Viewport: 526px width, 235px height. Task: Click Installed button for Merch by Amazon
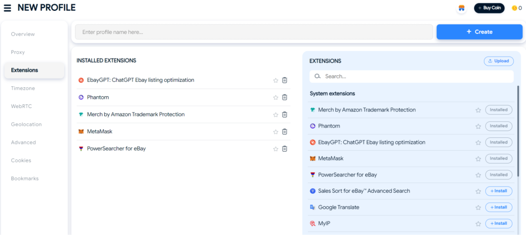point(499,110)
